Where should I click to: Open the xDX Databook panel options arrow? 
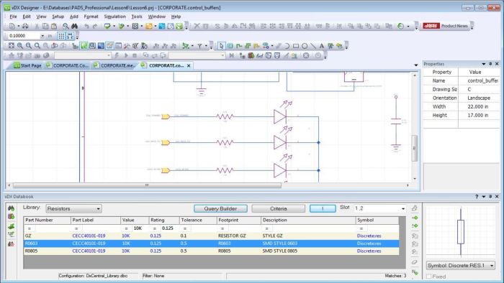coord(483,197)
